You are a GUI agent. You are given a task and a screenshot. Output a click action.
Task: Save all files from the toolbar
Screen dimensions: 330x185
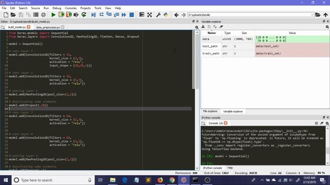click(x=28, y=15)
